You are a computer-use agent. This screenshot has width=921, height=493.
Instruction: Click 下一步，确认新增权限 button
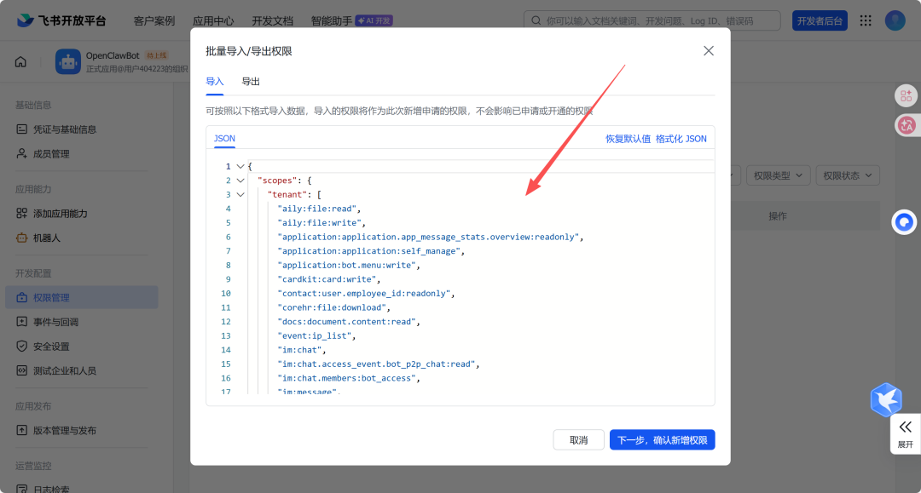(662, 440)
